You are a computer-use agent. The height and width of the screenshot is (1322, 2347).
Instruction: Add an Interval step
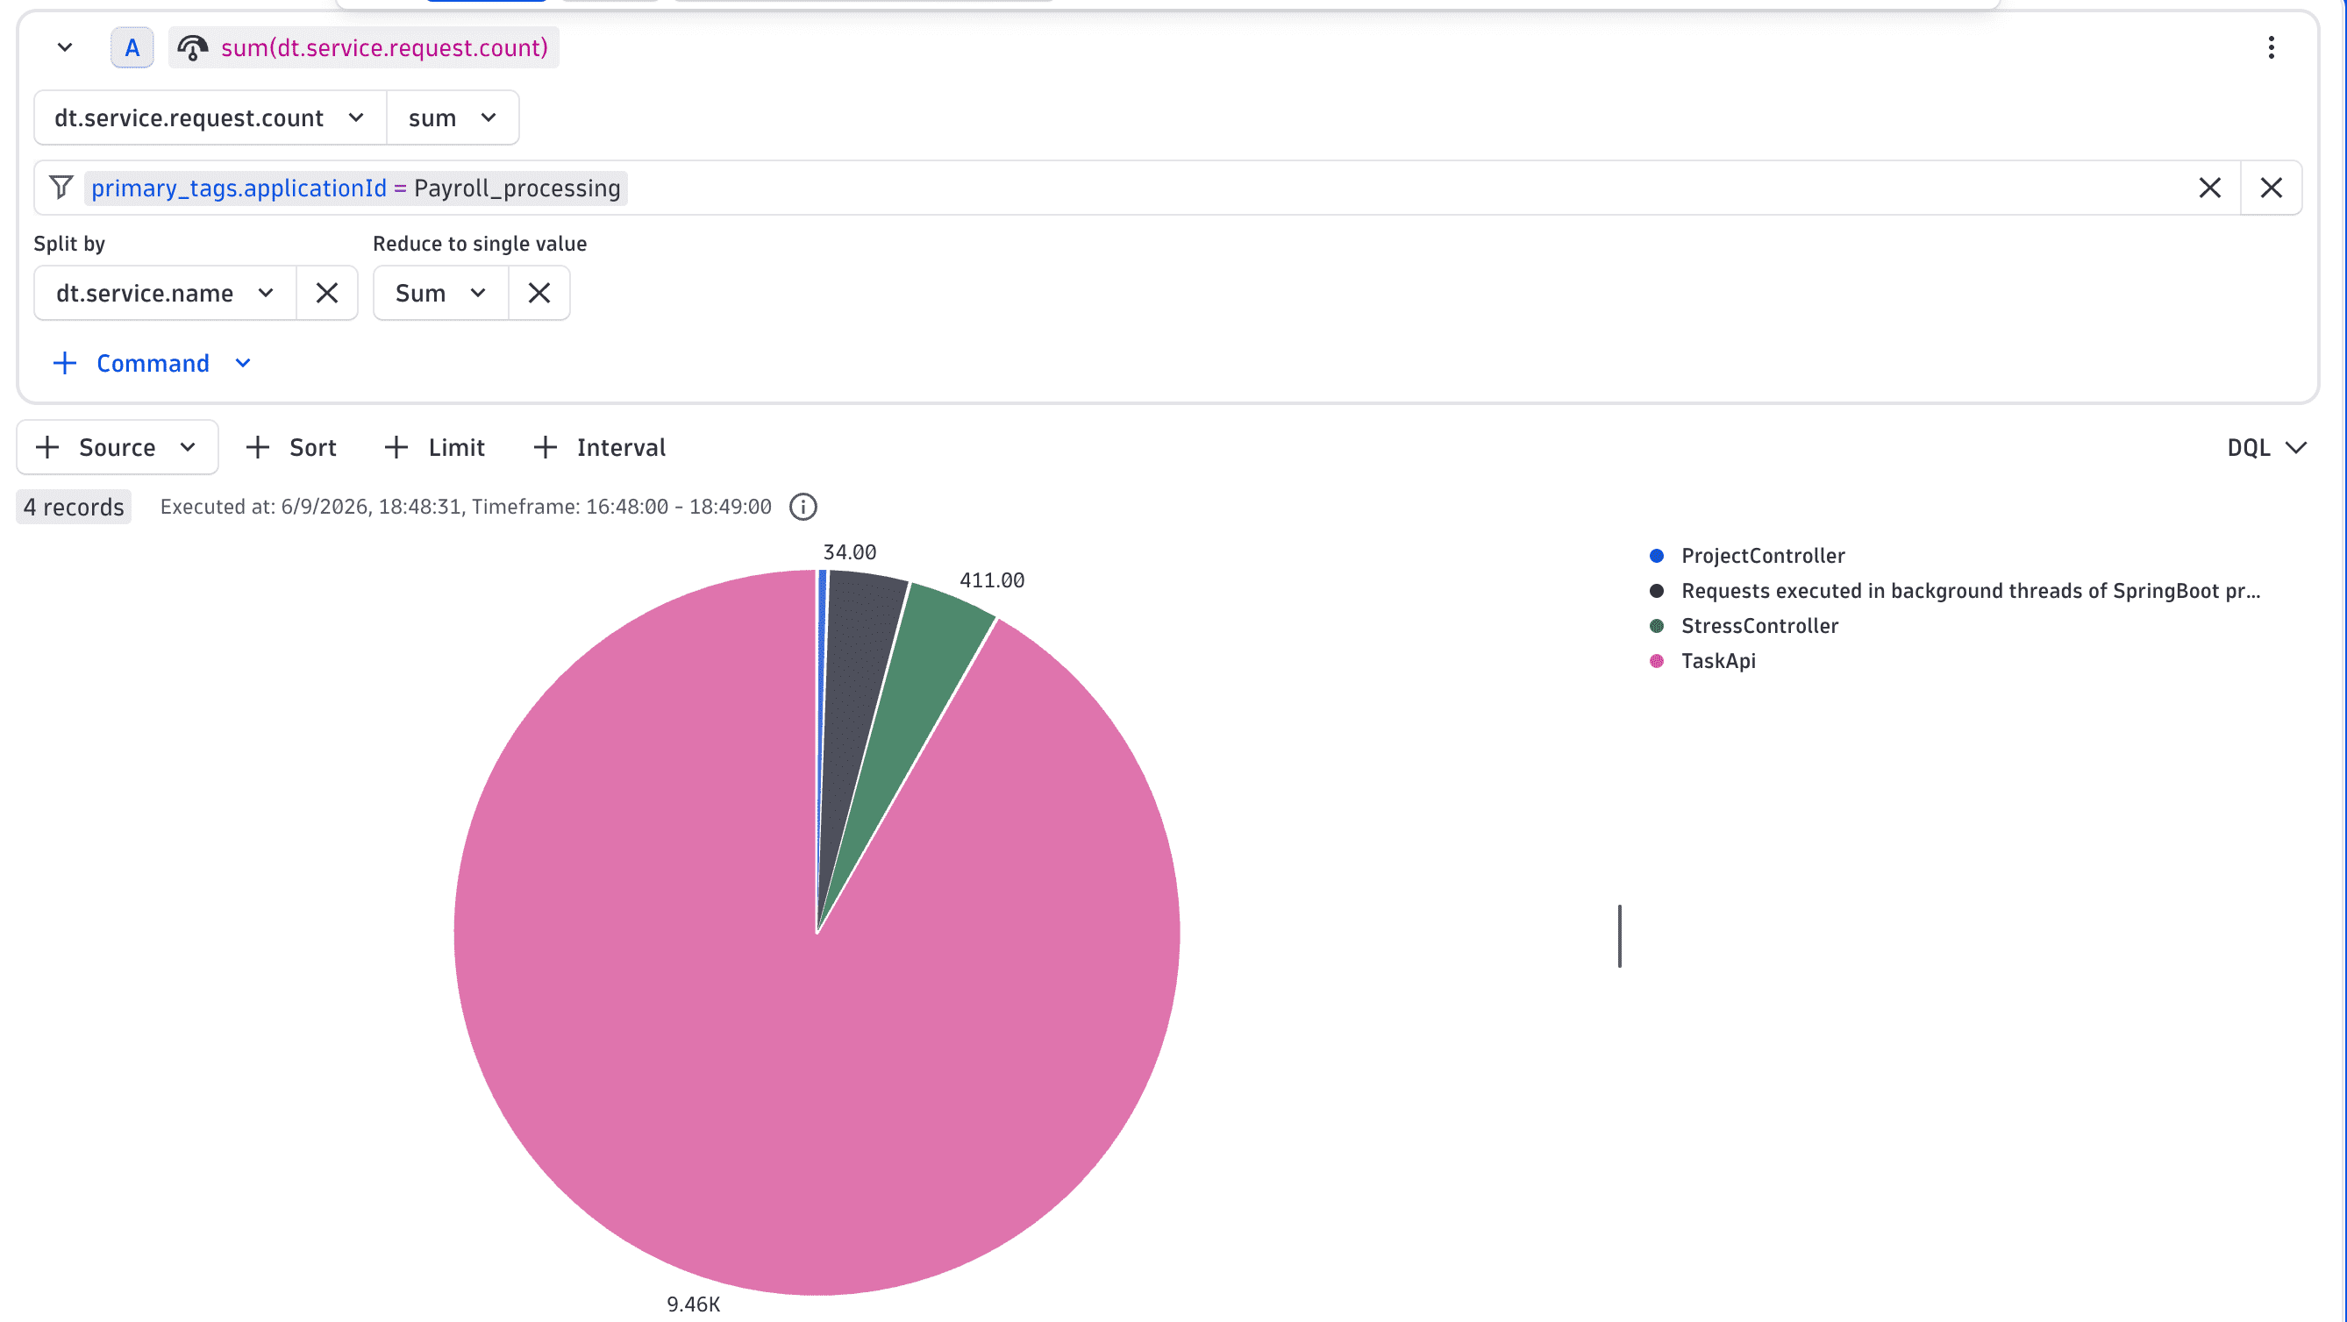click(600, 447)
